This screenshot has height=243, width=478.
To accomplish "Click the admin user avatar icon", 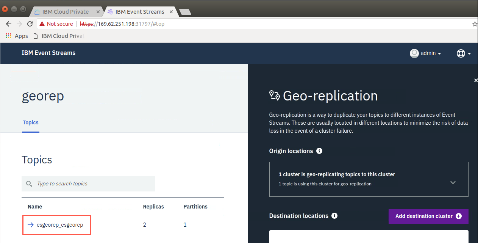I will click(x=414, y=53).
